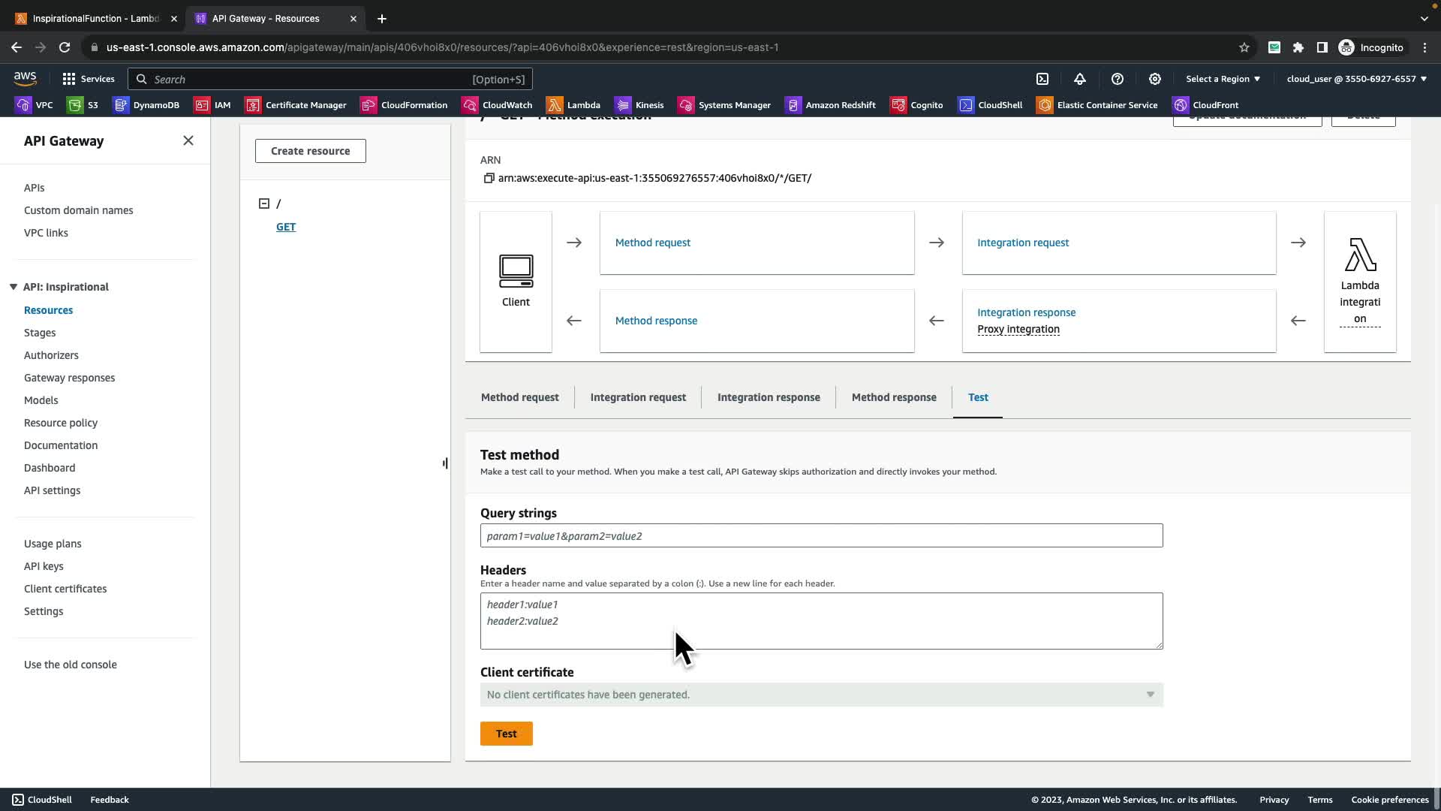Click the Create resource button
Viewport: 1441px width, 811px height.
point(310,151)
